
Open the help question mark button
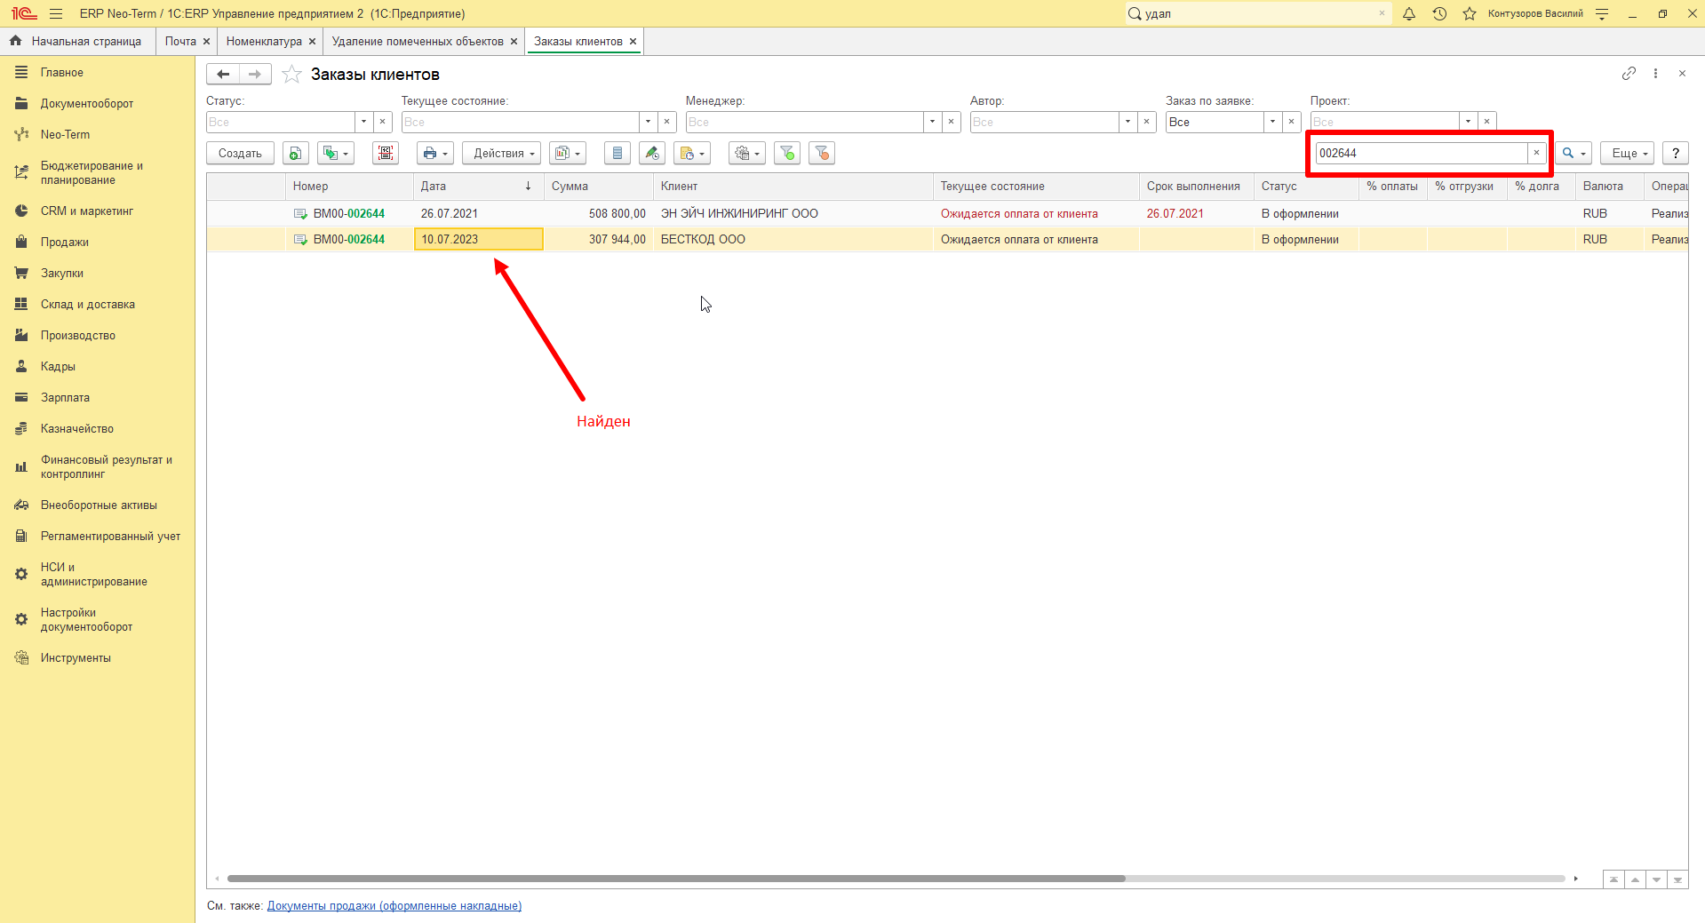coord(1676,153)
